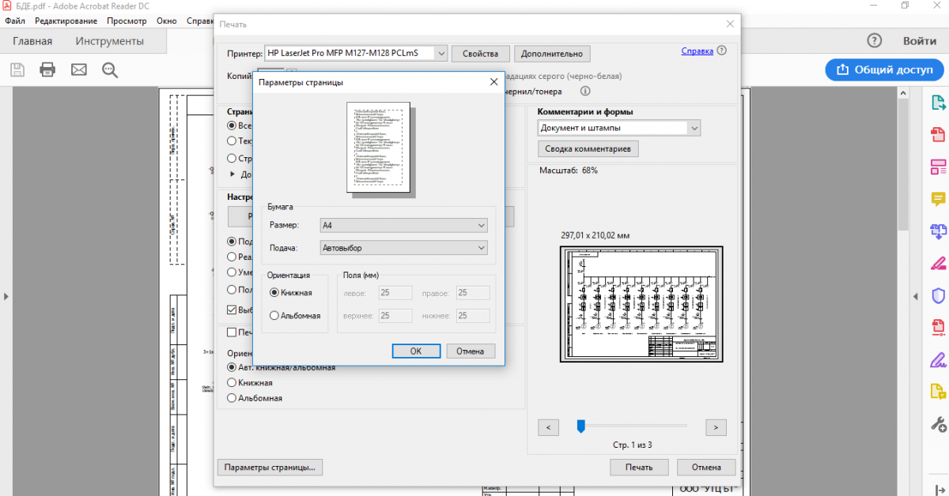Switch to the Инструменты tab
Viewport: 949px width, 496px height.
pyautogui.click(x=109, y=41)
